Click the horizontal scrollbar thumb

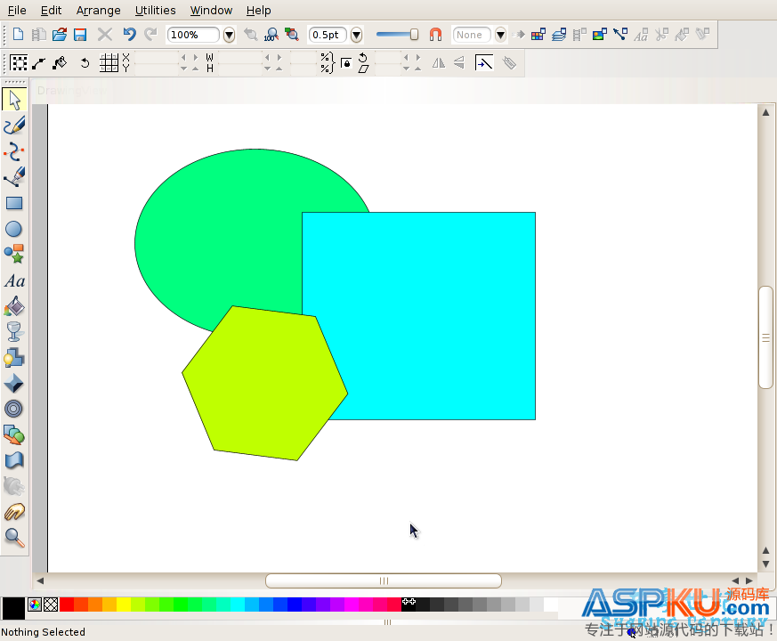tap(383, 580)
